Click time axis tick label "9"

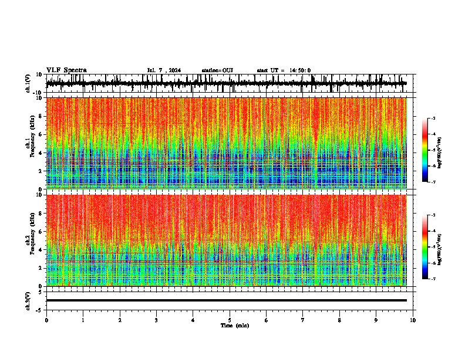[376, 320]
